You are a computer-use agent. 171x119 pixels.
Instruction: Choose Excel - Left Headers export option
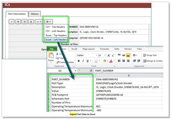point(56,39)
